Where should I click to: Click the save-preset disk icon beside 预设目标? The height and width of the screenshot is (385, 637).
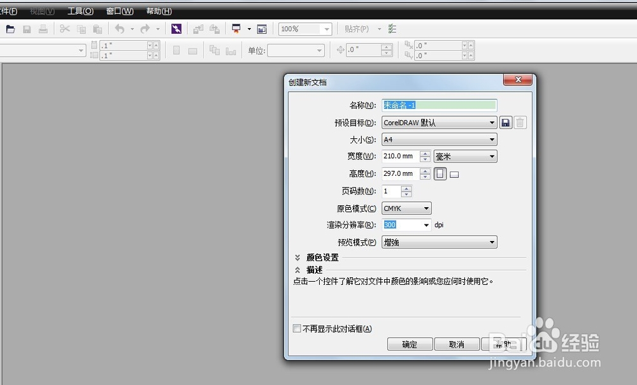coord(505,122)
